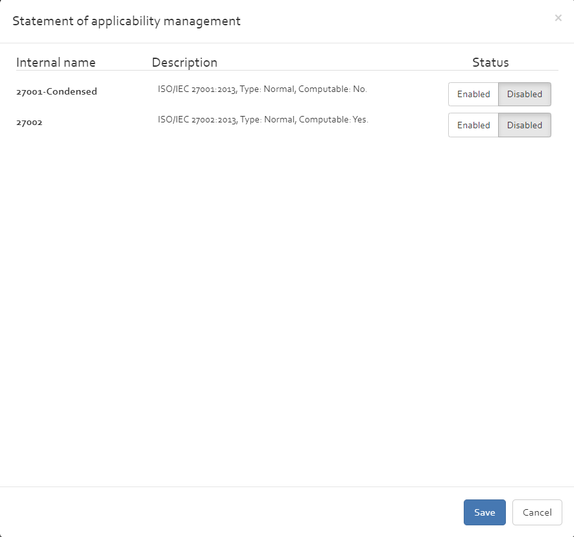Cancel the dialog changes
Image resolution: width=574 pixels, height=537 pixels.
point(537,512)
